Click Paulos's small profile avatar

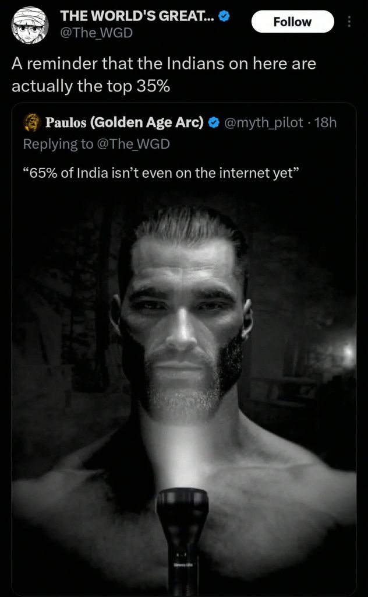(x=32, y=122)
